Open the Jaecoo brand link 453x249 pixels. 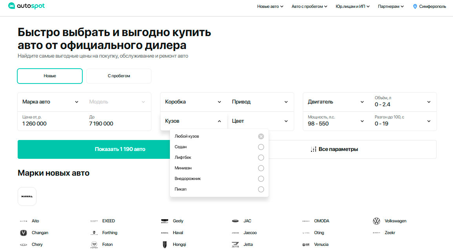(x=250, y=233)
